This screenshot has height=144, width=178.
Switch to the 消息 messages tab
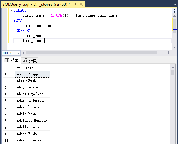30,61
